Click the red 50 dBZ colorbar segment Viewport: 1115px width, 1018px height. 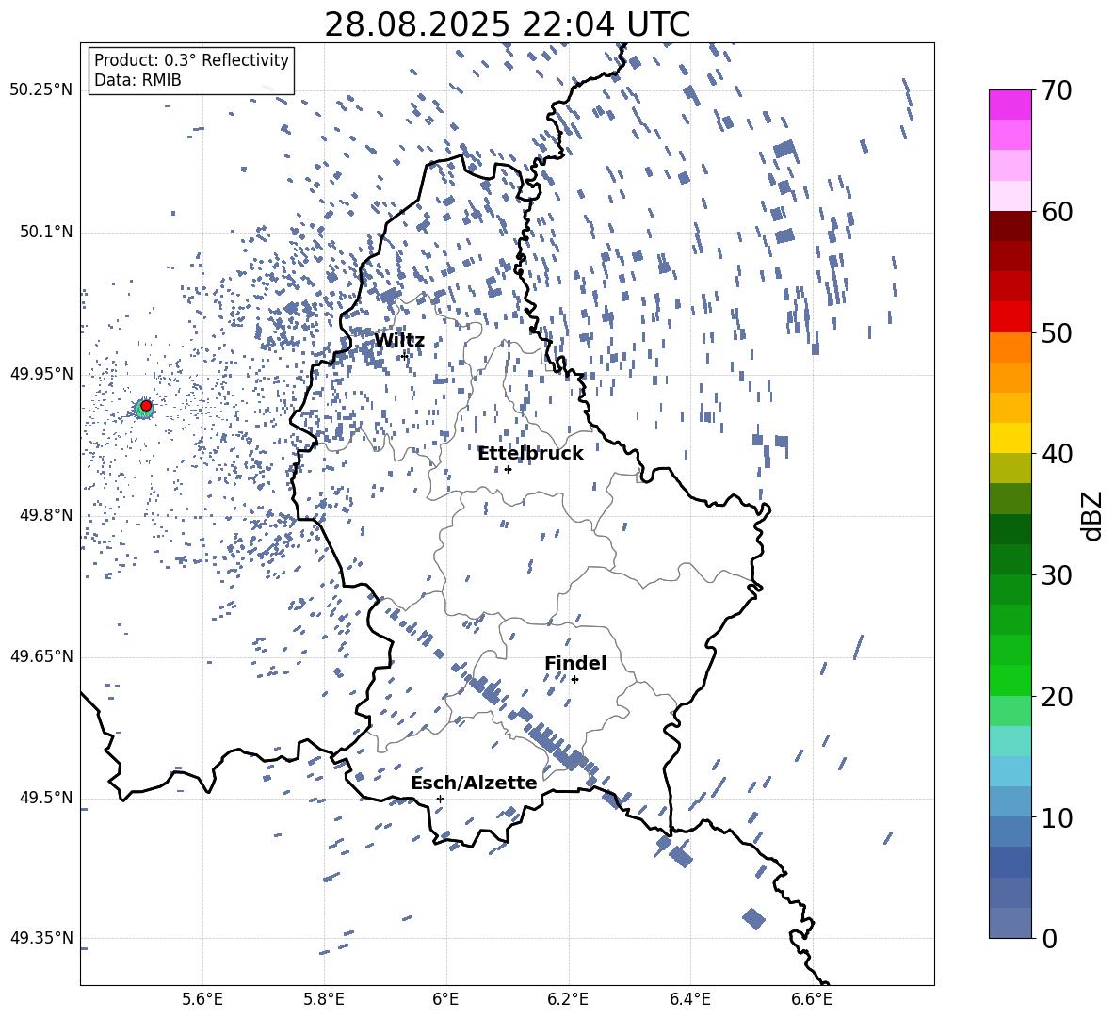pyautogui.click(x=1010, y=317)
